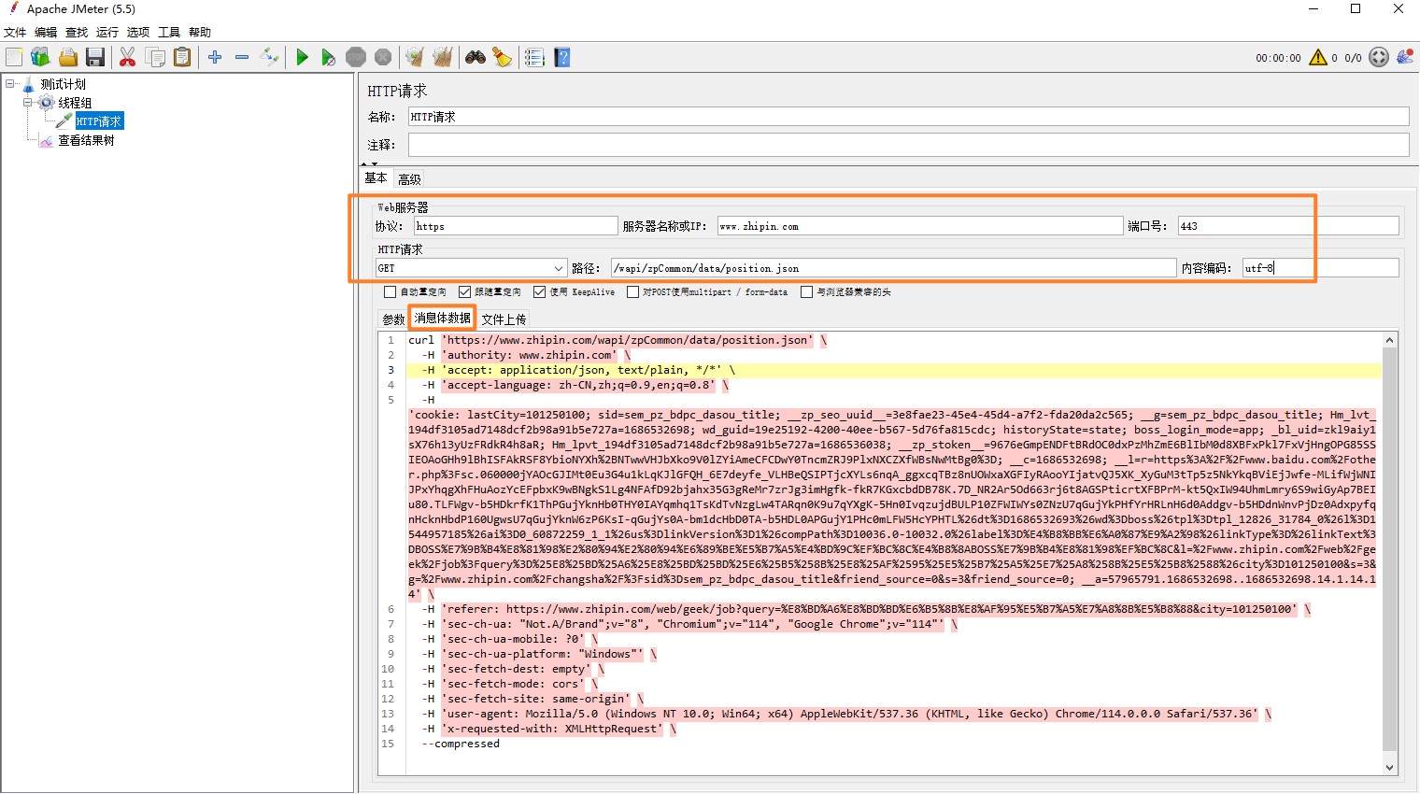This screenshot has height=794, width=1420.
Task: Click the '--compressed' line in body data
Action: pyautogui.click(x=461, y=744)
